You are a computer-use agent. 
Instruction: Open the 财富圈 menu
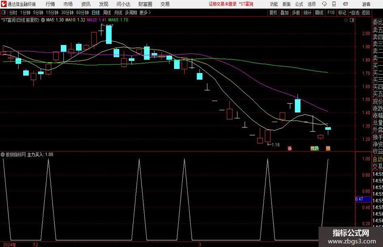click(145, 4)
